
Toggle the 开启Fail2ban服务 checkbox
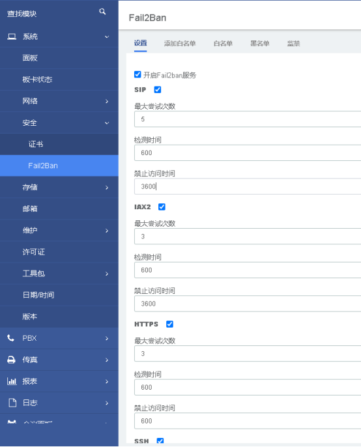pos(137,75)
